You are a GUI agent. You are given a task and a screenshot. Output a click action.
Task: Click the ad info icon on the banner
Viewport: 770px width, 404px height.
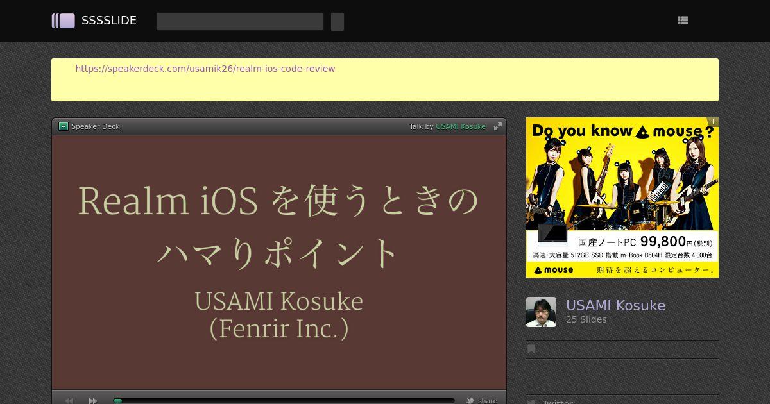[713, 122]
